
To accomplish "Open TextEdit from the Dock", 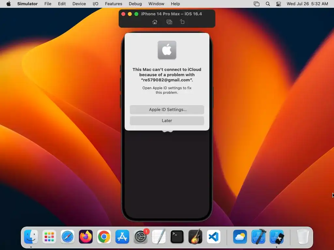I will click(159, 237).
